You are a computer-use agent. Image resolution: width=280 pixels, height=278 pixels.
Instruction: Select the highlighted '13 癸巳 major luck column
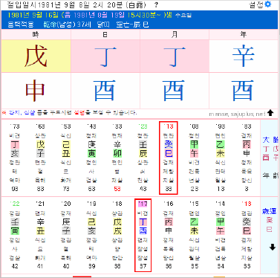pyautogui.click(x=169, y=158)
